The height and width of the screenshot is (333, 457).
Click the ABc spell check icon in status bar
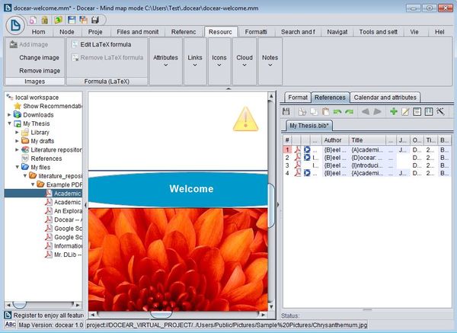(x=11, y=325)
